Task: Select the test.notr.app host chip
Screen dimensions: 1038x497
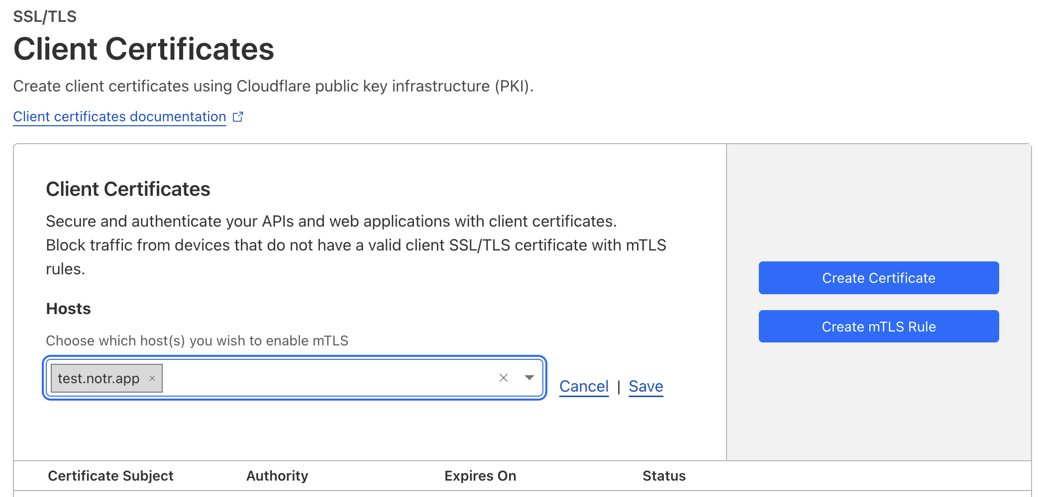Action: pyautogui.click(x=99, y=379)
